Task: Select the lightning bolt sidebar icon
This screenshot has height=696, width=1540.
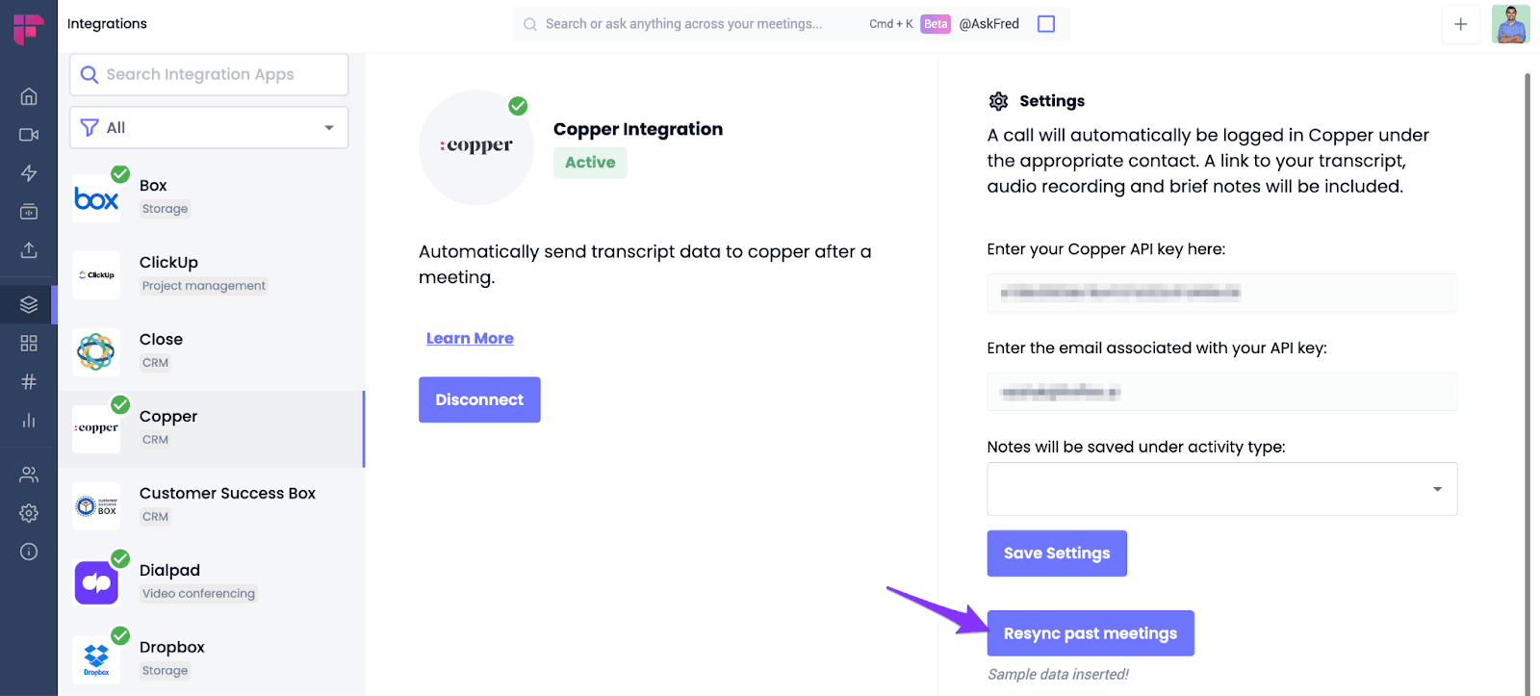Action: pyautogui.click(x=29, y=173)
